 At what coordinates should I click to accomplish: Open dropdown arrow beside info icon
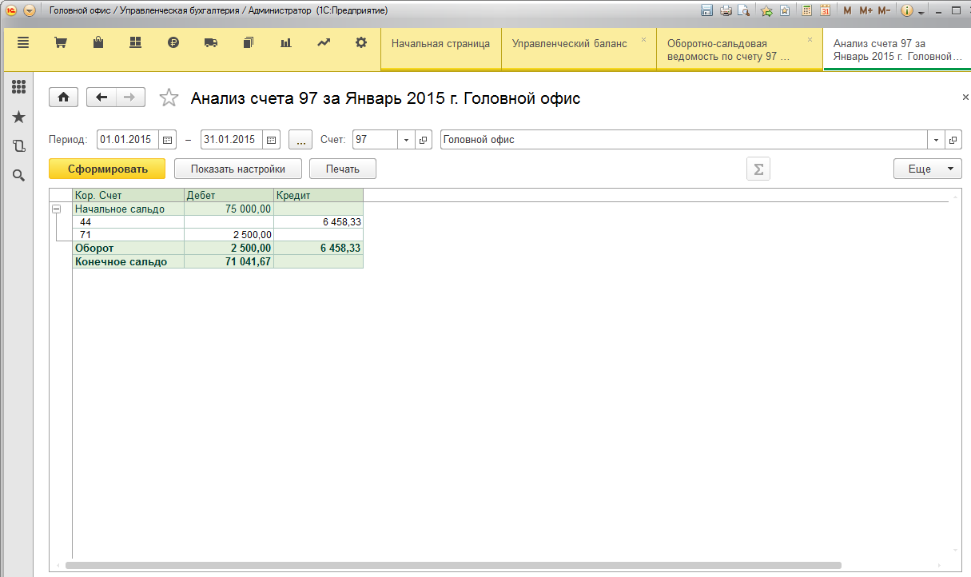click(x=921, y=11)
